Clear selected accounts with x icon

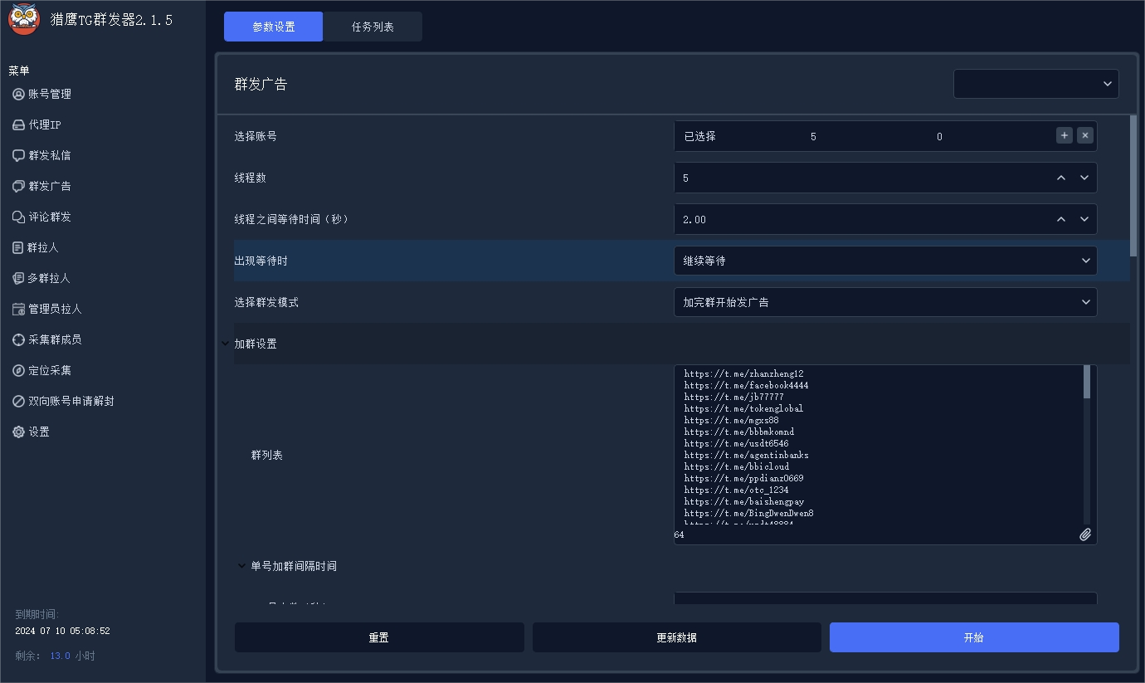tap(1084, 135)
